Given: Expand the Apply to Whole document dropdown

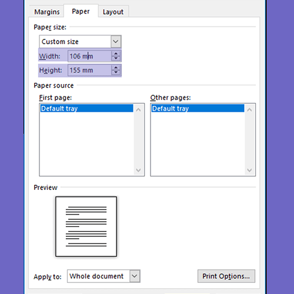Looking at the screenshot, I should point(135,276).
